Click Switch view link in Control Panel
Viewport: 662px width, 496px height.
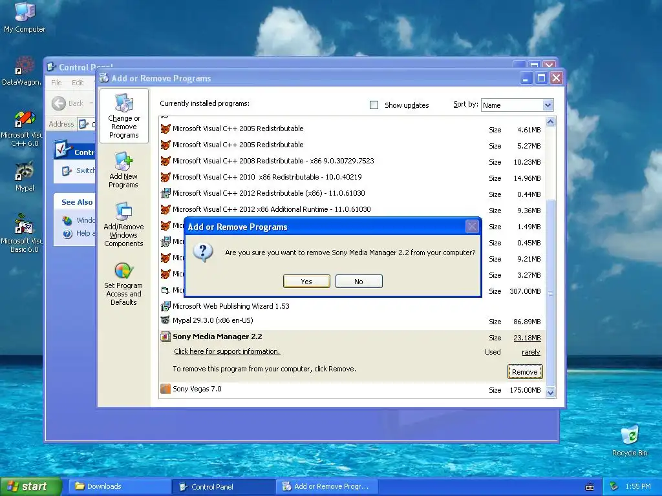[85, 170]
